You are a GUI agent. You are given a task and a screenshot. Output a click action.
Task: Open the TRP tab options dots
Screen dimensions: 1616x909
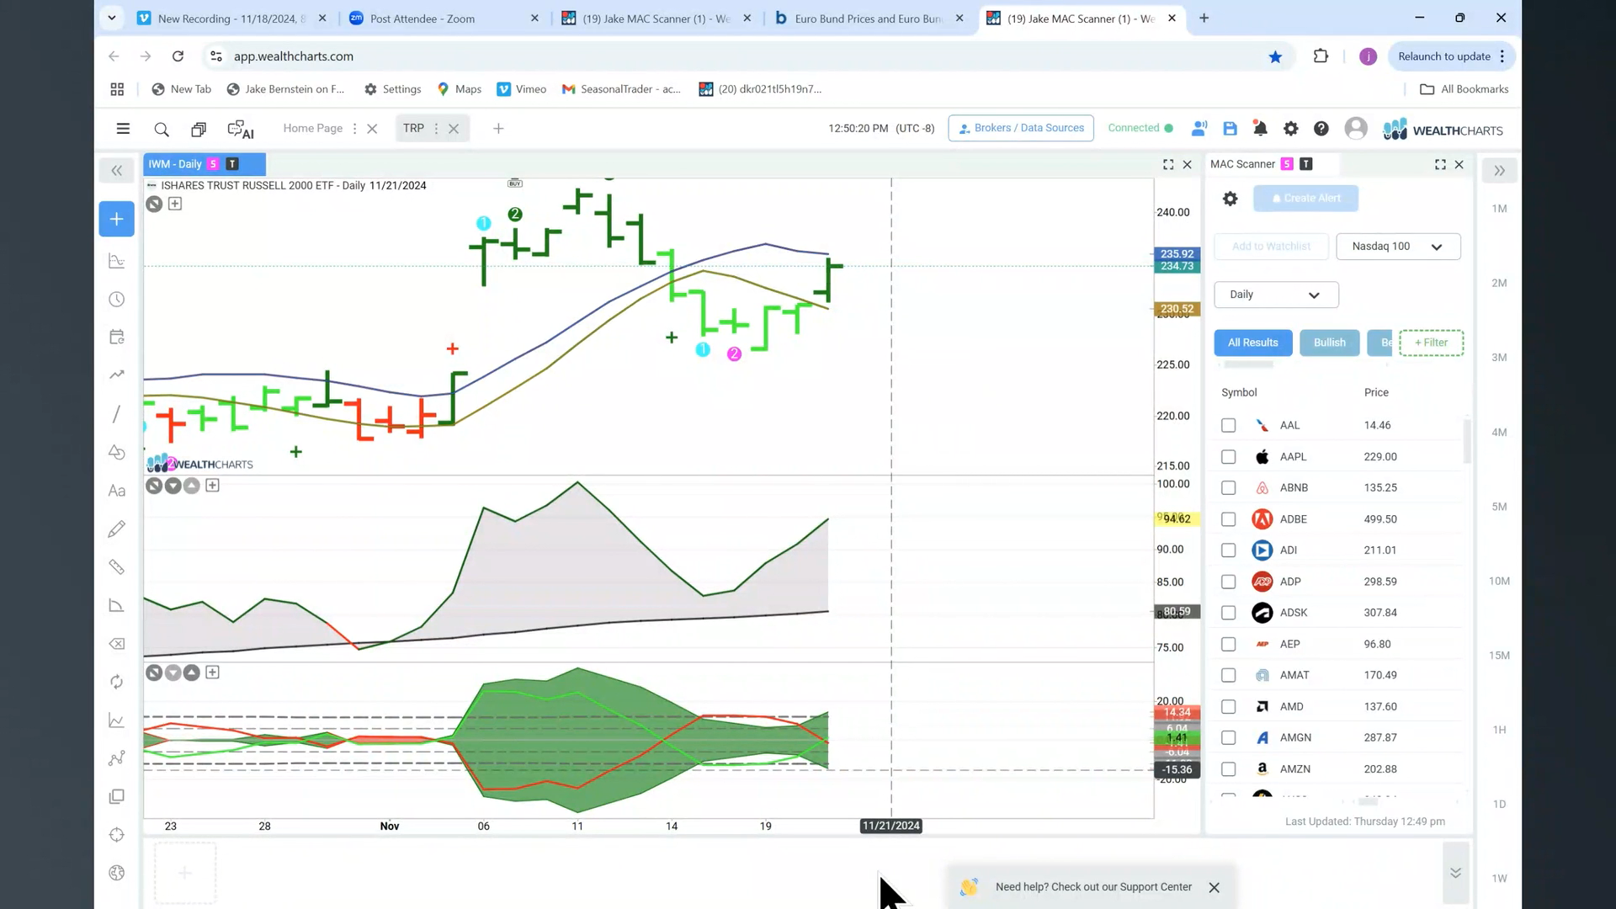click(436, 129)
